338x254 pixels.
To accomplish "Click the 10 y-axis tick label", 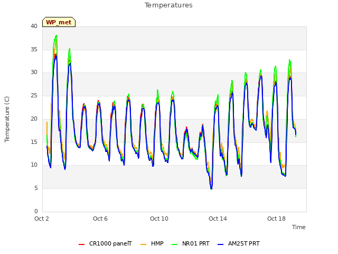I will pos(34,165).
